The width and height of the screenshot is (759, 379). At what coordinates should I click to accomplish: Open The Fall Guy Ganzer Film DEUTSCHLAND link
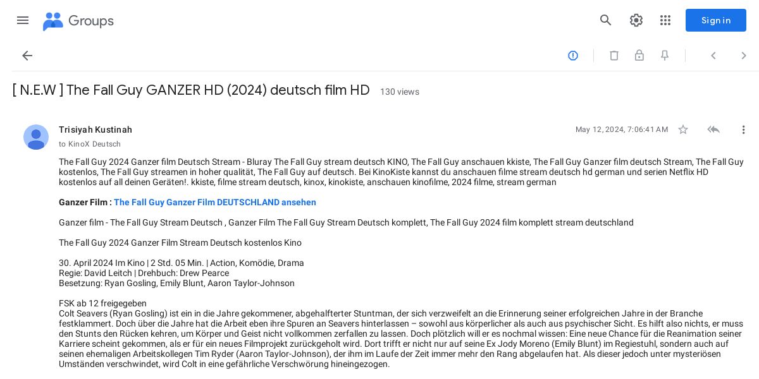(215, 202)
